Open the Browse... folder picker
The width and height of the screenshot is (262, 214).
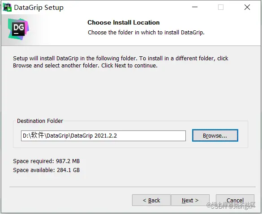[215, 135]
